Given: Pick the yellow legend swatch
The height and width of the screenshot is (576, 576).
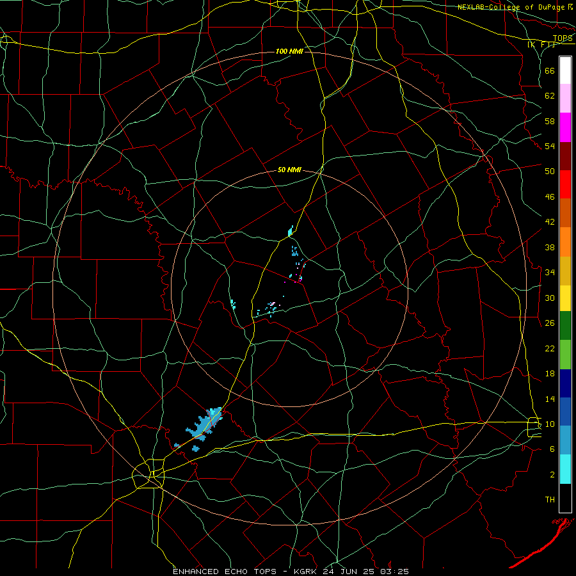Looking at the screenshot, I should point(565,298).
